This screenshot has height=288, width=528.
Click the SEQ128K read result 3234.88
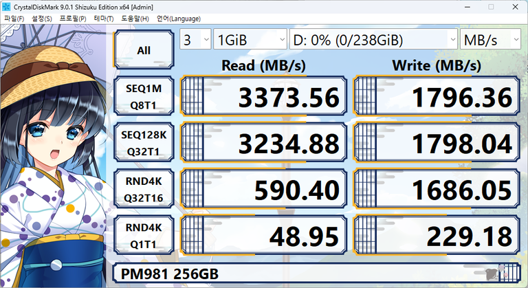click(x=264, y=143)
